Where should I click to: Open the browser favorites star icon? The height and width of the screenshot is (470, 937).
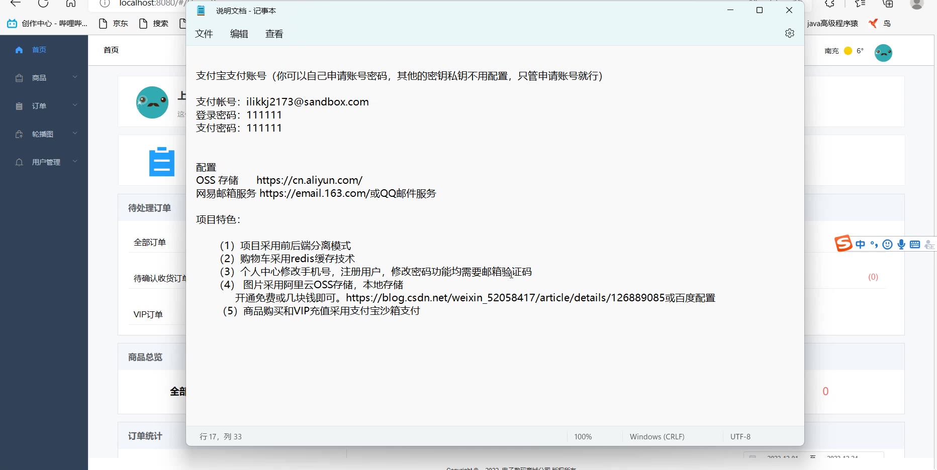coord(860,4)
